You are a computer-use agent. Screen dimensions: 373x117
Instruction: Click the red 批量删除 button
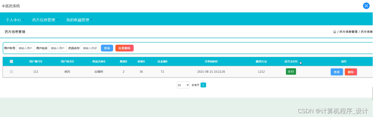[124, 48]
